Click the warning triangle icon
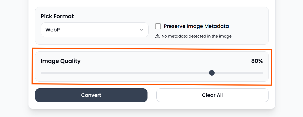This screenshot has width=303, height=117. pos(157,36)
